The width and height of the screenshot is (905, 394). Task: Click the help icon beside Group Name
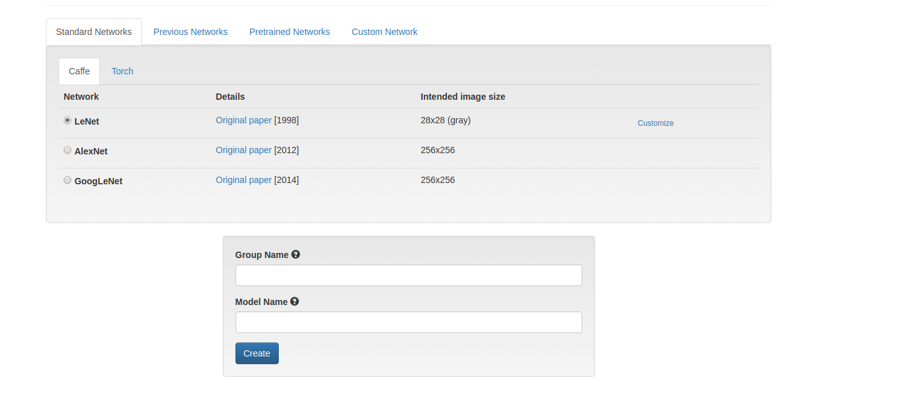coord(295,254)
